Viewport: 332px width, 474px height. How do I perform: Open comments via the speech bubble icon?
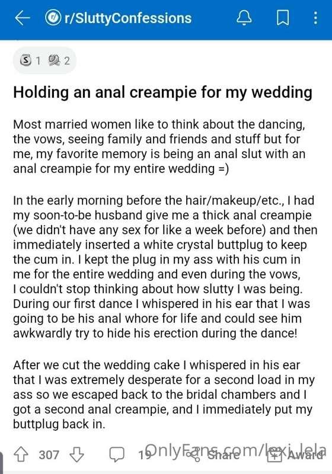pyautogui.click(x=117, y=454)
